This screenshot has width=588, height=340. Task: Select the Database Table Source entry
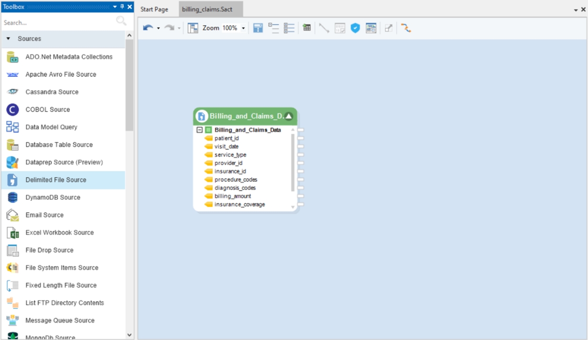click(x=59, y=144)
